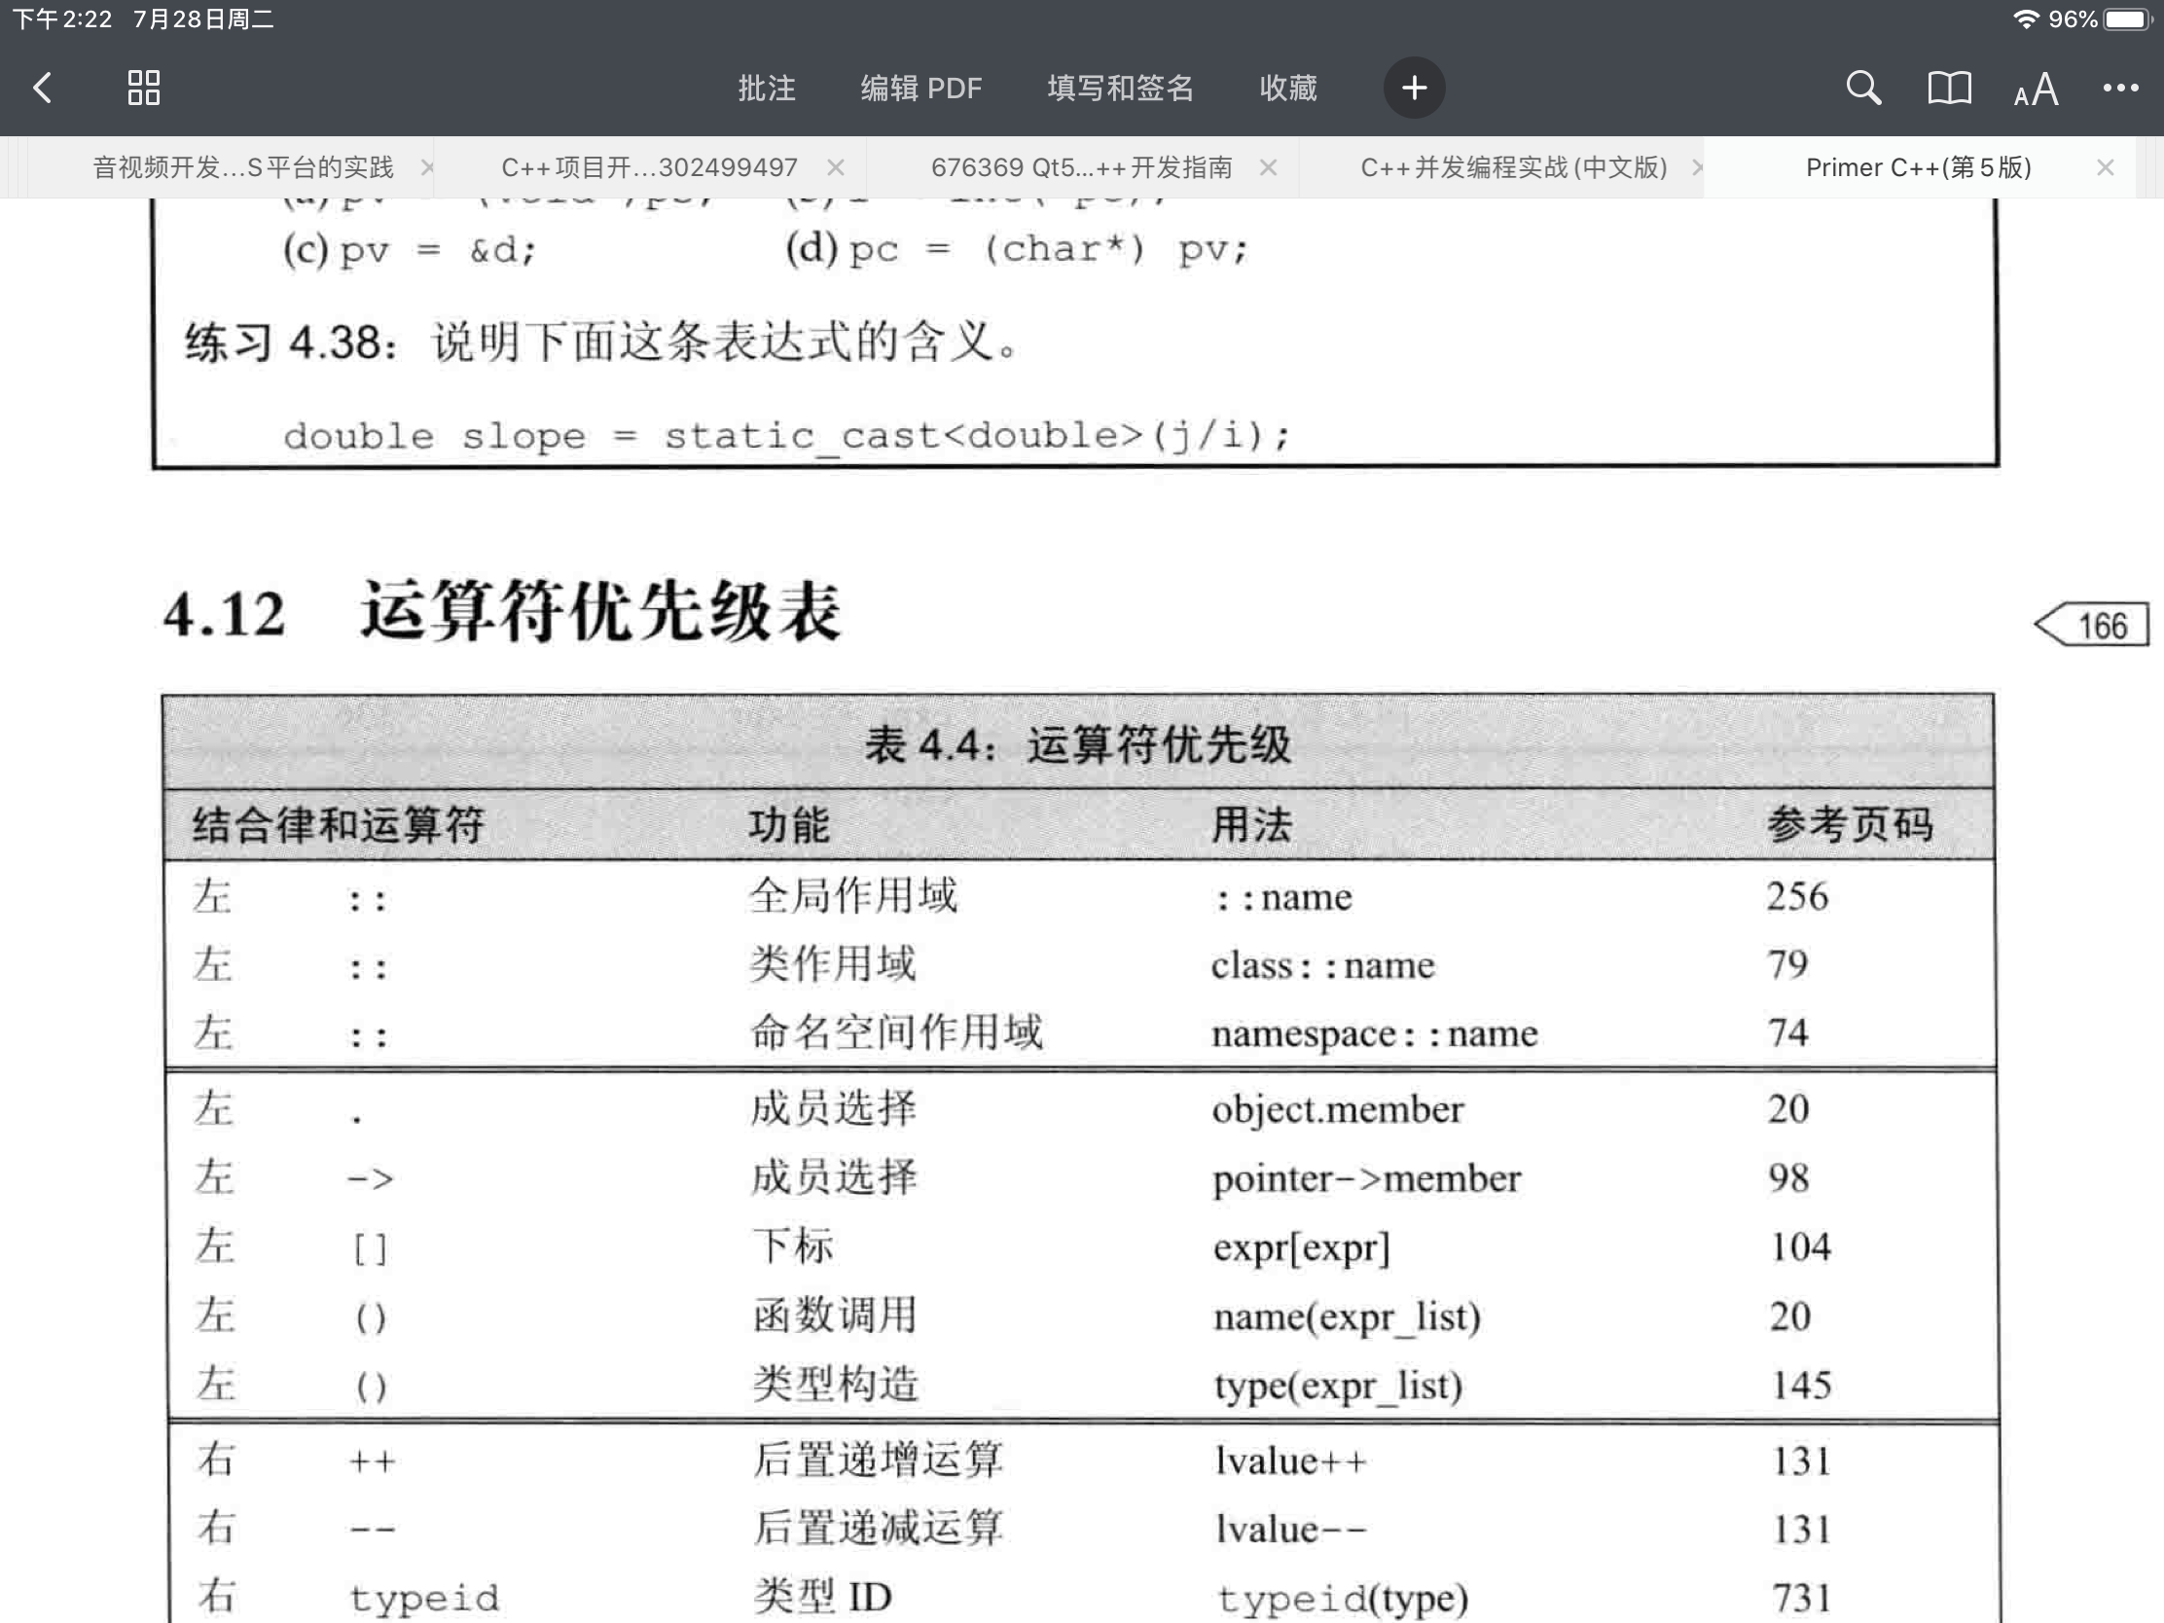The width and height of the screenshot is (2164, 1623).
Task: Open the 编辑 PDF menu
Action: 920,88
